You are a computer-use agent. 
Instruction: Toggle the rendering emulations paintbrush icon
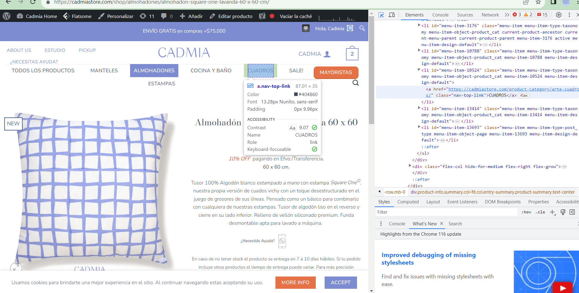coord(563,212)
